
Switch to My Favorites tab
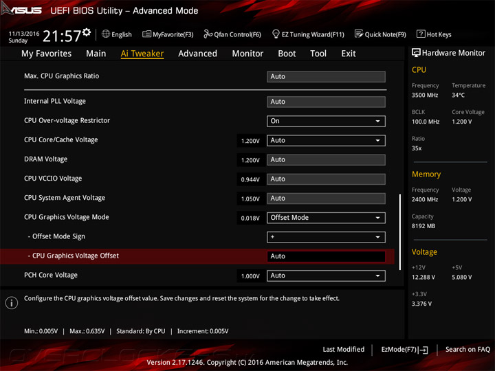47,54
